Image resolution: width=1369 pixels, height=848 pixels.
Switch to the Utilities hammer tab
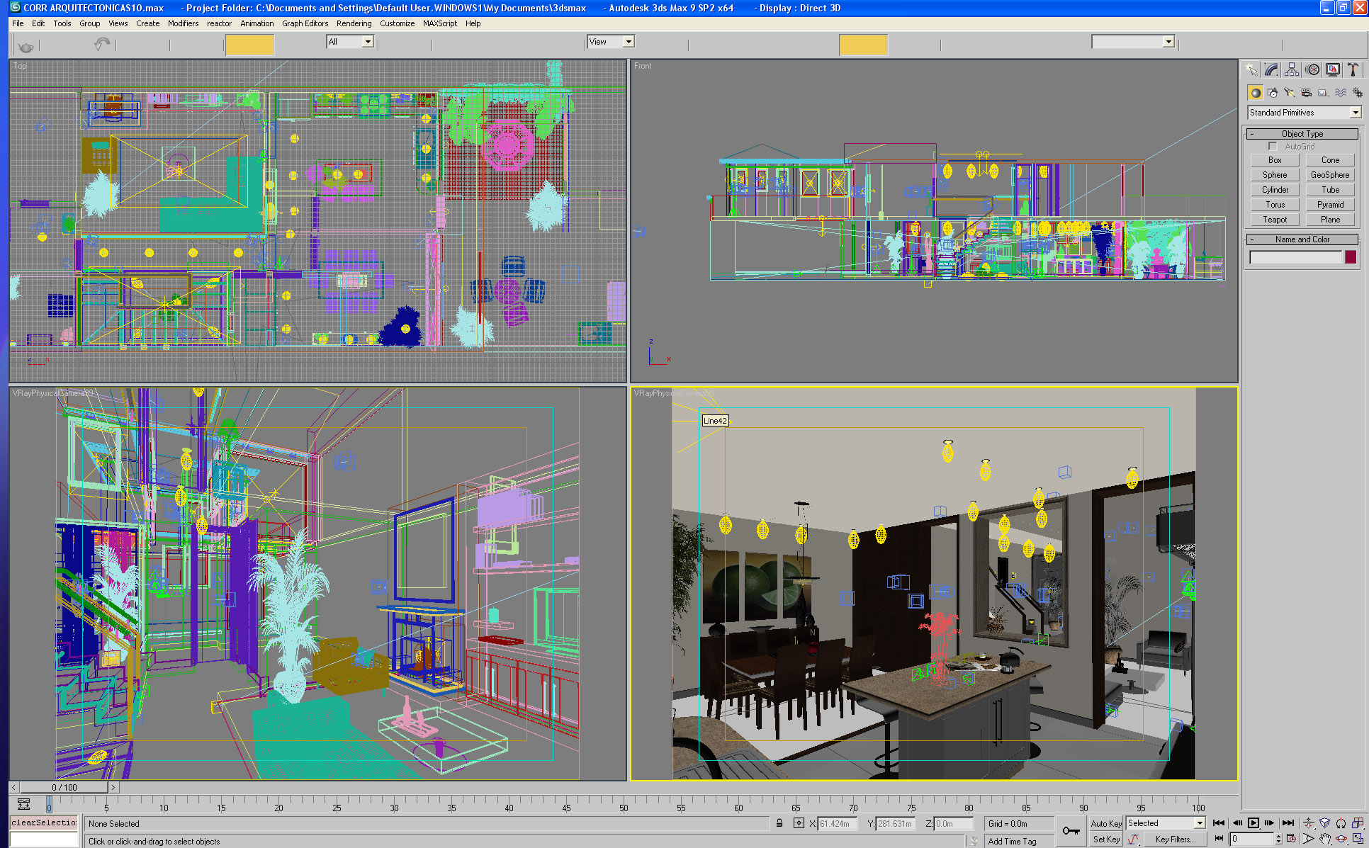(x=1353, y=69)
